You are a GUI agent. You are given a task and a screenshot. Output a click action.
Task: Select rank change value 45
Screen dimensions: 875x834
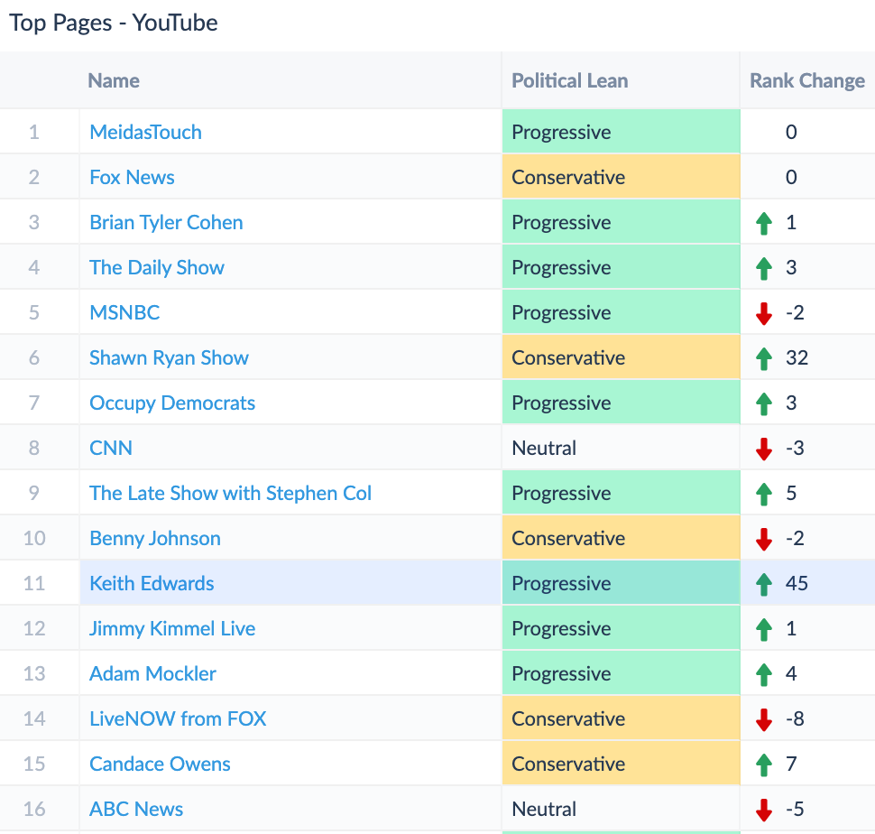(x=797, y=583)
